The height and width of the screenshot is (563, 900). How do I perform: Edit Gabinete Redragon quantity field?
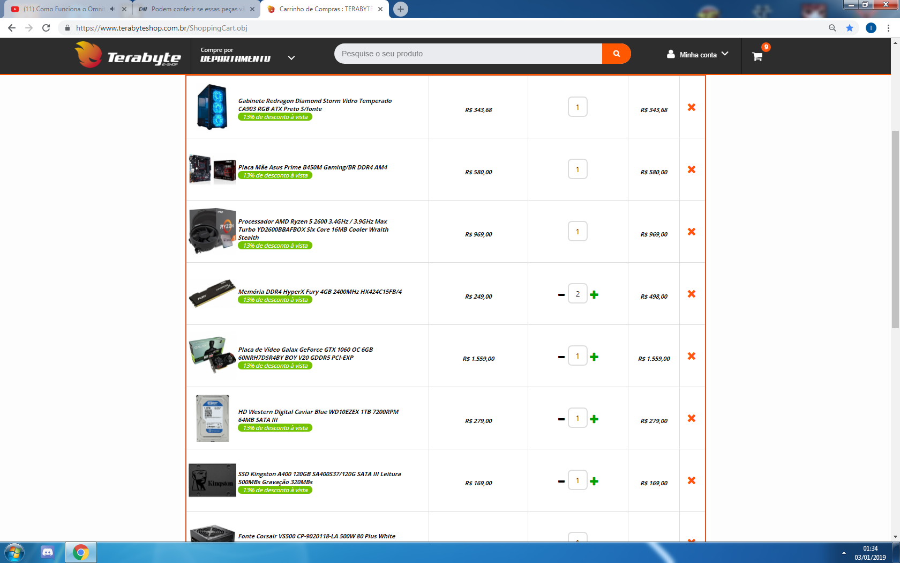point(577,107)
